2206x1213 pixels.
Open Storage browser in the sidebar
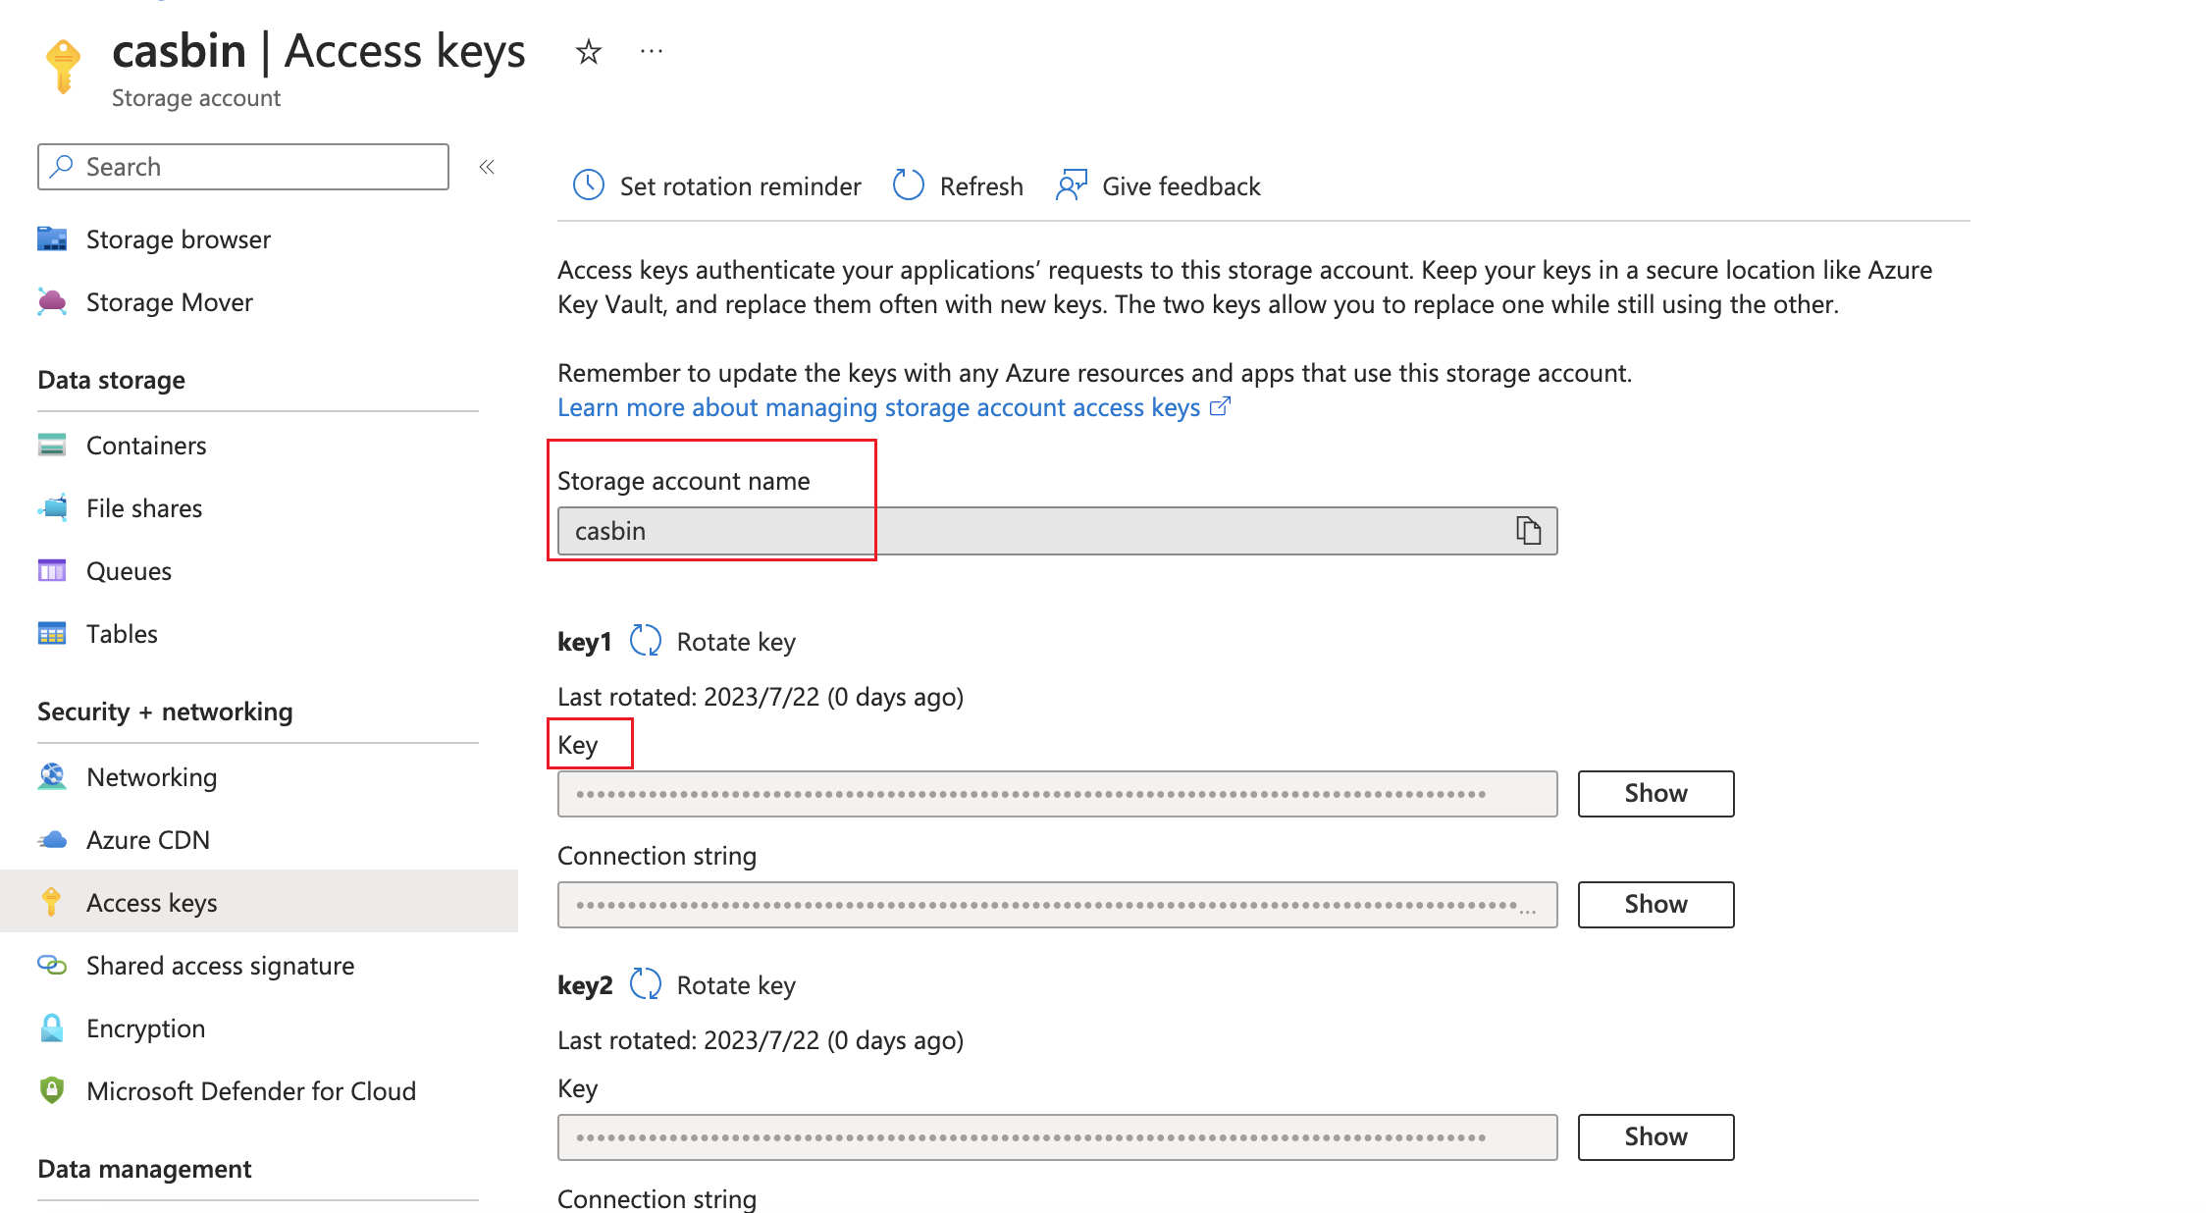pyautogui.click(x=178, y=239)
